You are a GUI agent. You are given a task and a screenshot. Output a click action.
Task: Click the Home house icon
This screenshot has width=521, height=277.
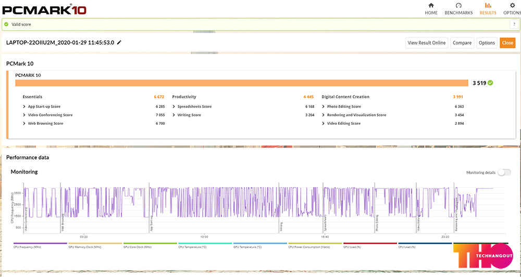click(x=431, y=5)
